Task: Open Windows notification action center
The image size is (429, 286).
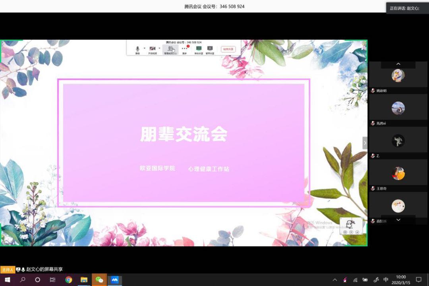Action: 418,280
